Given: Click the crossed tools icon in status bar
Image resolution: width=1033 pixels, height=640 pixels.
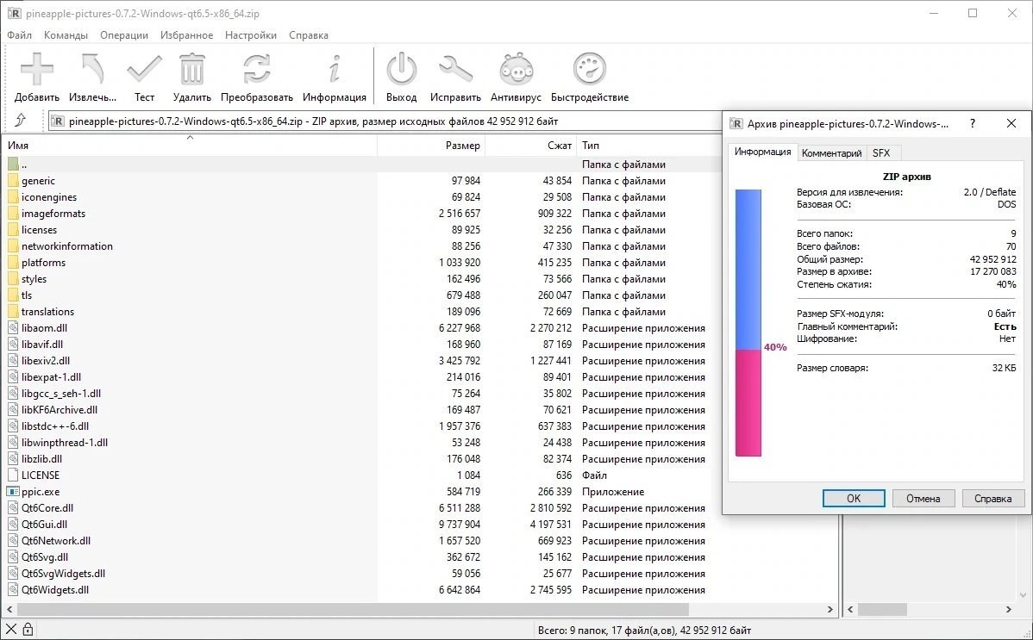Looking at the screenshot, I should pyautogui.click(x=11, y=630).
